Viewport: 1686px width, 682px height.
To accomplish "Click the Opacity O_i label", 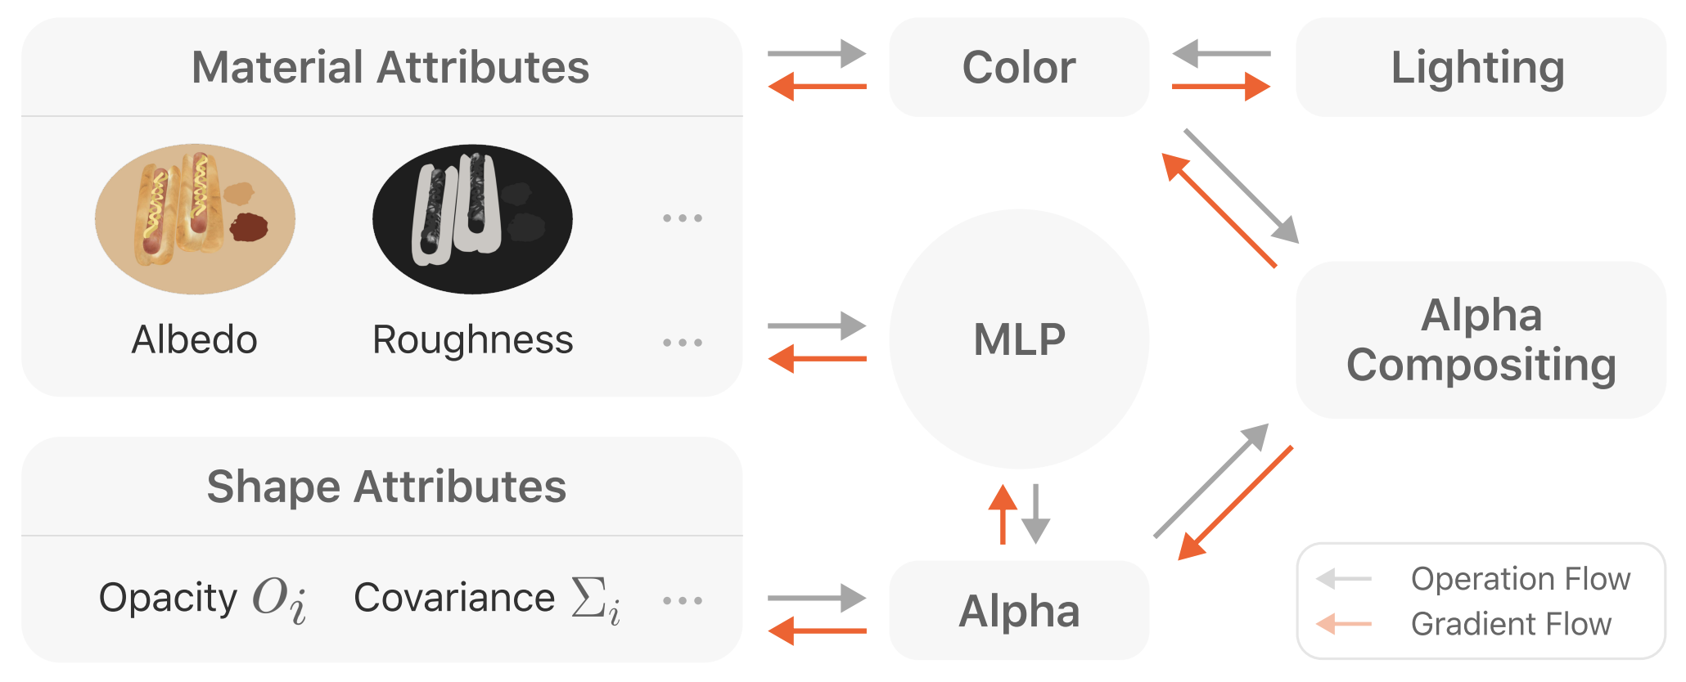I will coord(202,599).
